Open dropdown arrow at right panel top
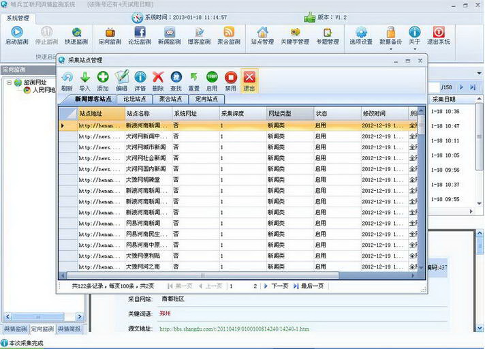The image size is (485, 349). pyautogui.click(x=479, y=74)
